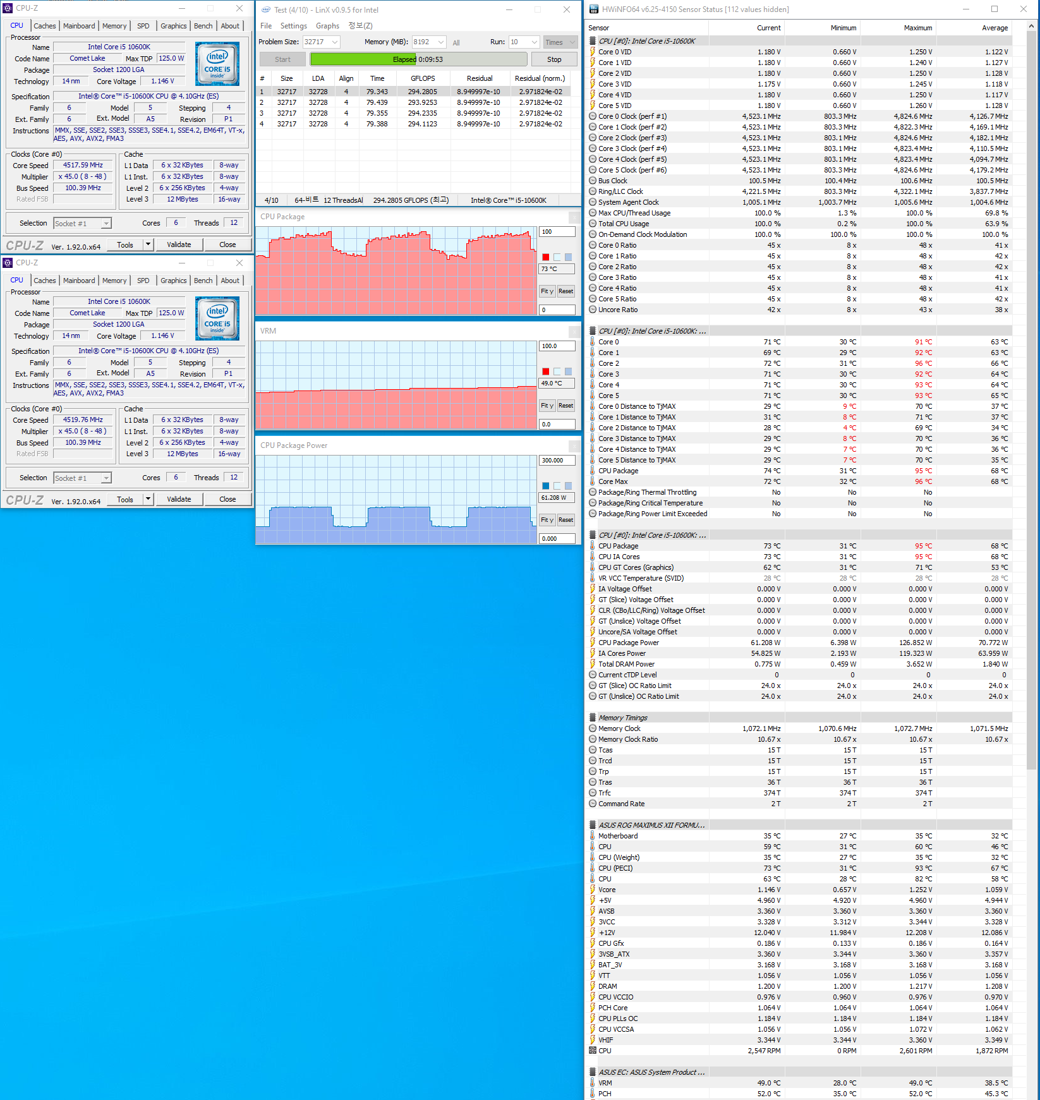
Task: Open the Graphs menu in LinX
Action: tap(327, 26)
